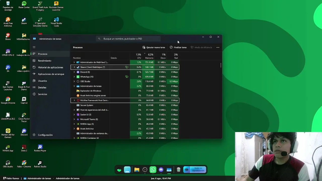Click the Explorador de Windows folder icon
The height and width of the screenshot is (181, 322).
[x=78, y=91]
